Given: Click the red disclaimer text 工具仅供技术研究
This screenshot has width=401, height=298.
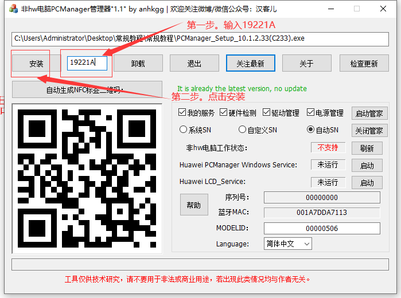Looking at the screenshot, I should pos(187,279).
